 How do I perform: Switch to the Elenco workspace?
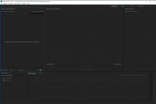(x=132, y=6)
